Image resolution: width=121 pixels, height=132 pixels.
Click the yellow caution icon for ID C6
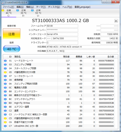5,122
